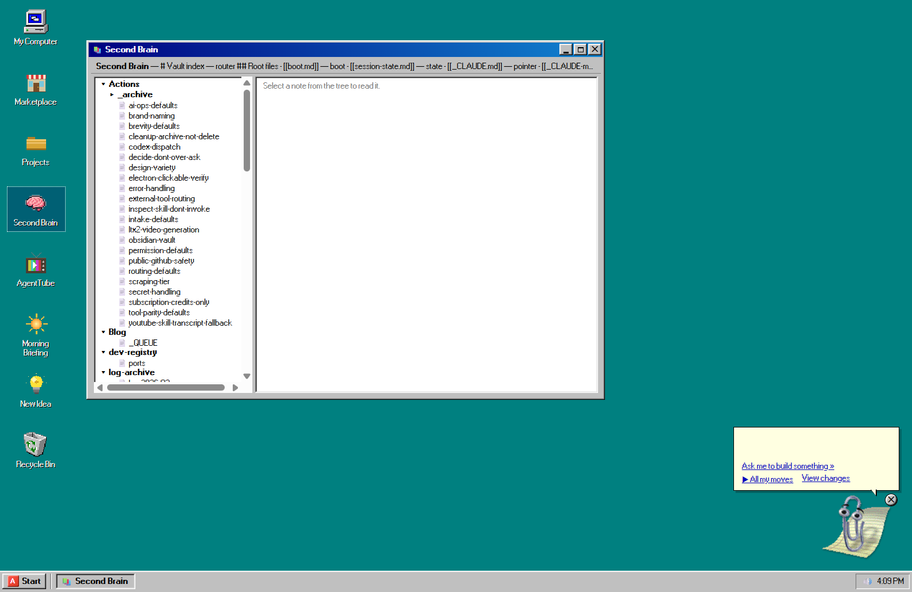Click the volume icon in system tray
Screen dimensions: 912x592
click(867, 581)
